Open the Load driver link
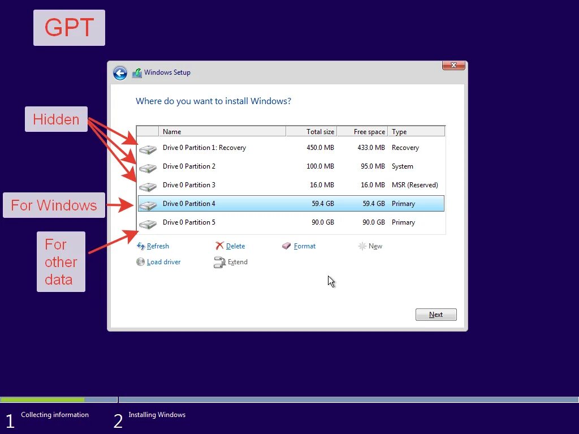 click(163, 262)
